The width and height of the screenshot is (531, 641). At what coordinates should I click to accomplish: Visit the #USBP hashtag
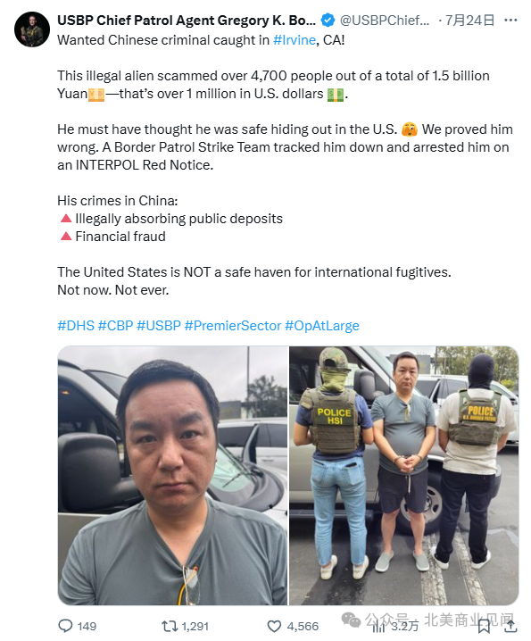coord(159,325)
